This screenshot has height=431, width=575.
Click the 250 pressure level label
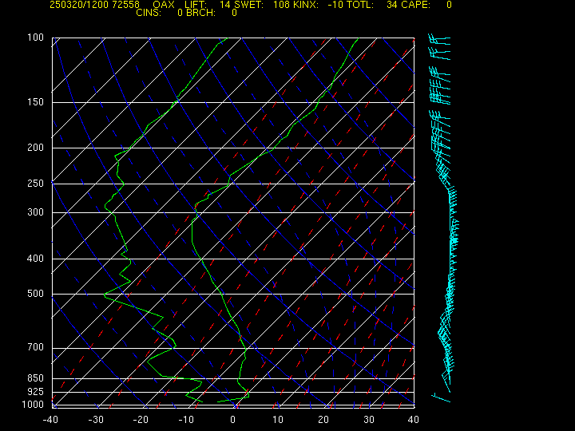[x=35, y=183]
